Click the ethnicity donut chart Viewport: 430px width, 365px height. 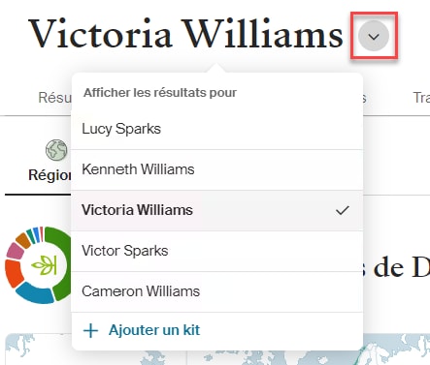(x=38, y=265)
